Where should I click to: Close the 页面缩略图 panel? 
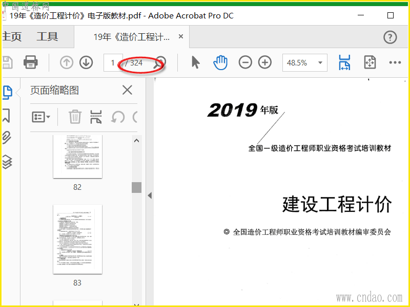point(127,91)
